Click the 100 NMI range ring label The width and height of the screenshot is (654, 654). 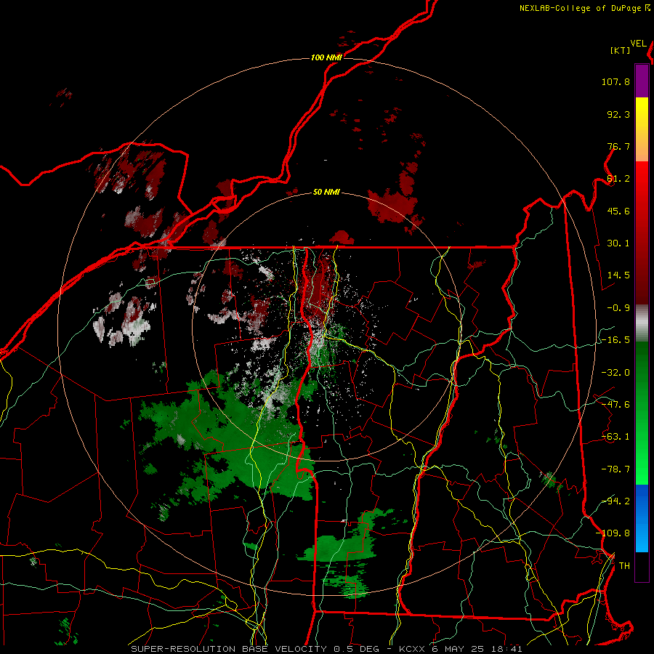326,57
